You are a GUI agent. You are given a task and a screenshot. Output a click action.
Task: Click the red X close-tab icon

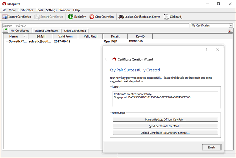point(230,31)
